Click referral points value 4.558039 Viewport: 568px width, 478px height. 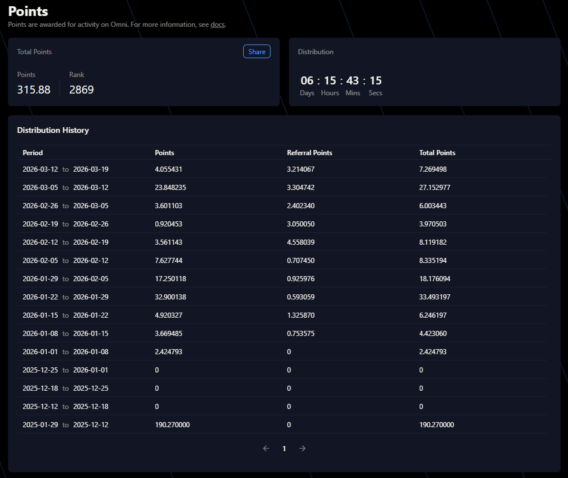301,242
